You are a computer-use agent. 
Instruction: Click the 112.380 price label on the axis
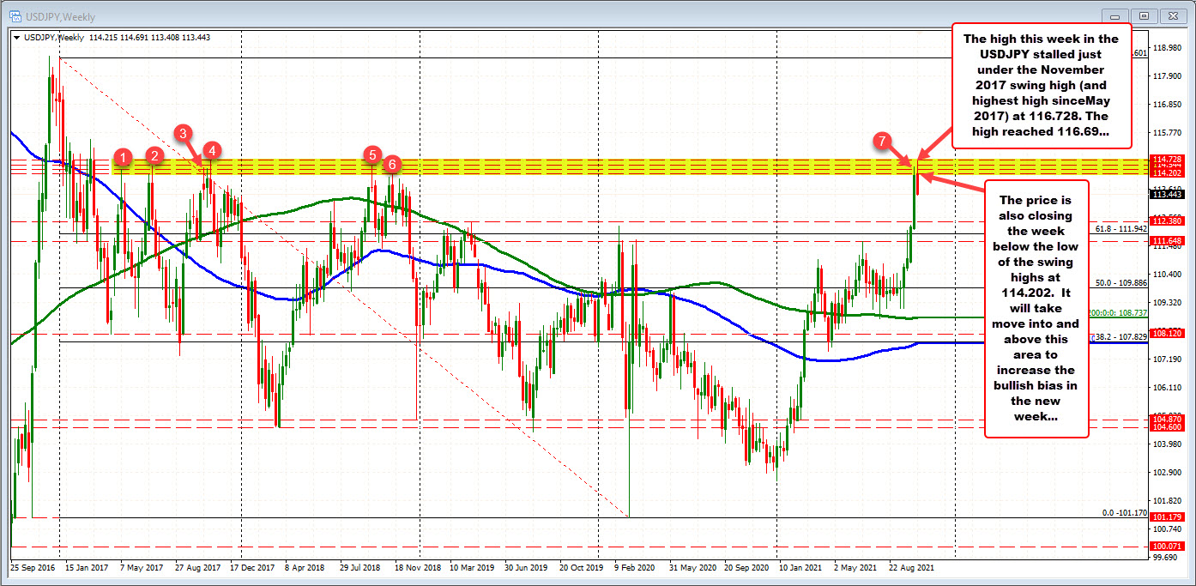pos(1169,221)
